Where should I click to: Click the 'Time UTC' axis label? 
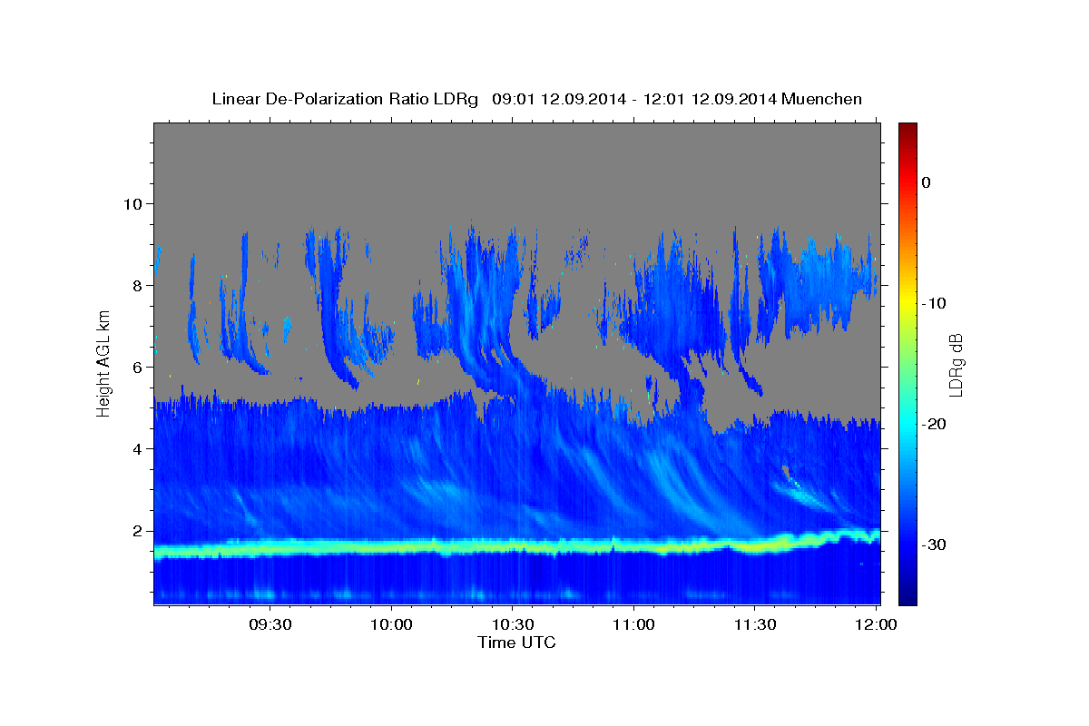click(x=516, y=643)
